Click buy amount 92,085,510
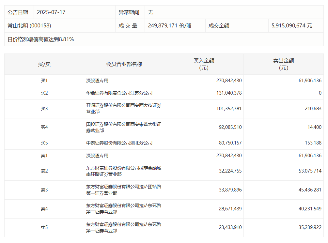Image resolution: width=328 pixels, height=243 pixels. click(230, 127)
